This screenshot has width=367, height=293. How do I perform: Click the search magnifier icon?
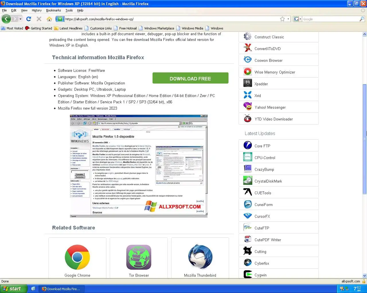tap(362, 19)
